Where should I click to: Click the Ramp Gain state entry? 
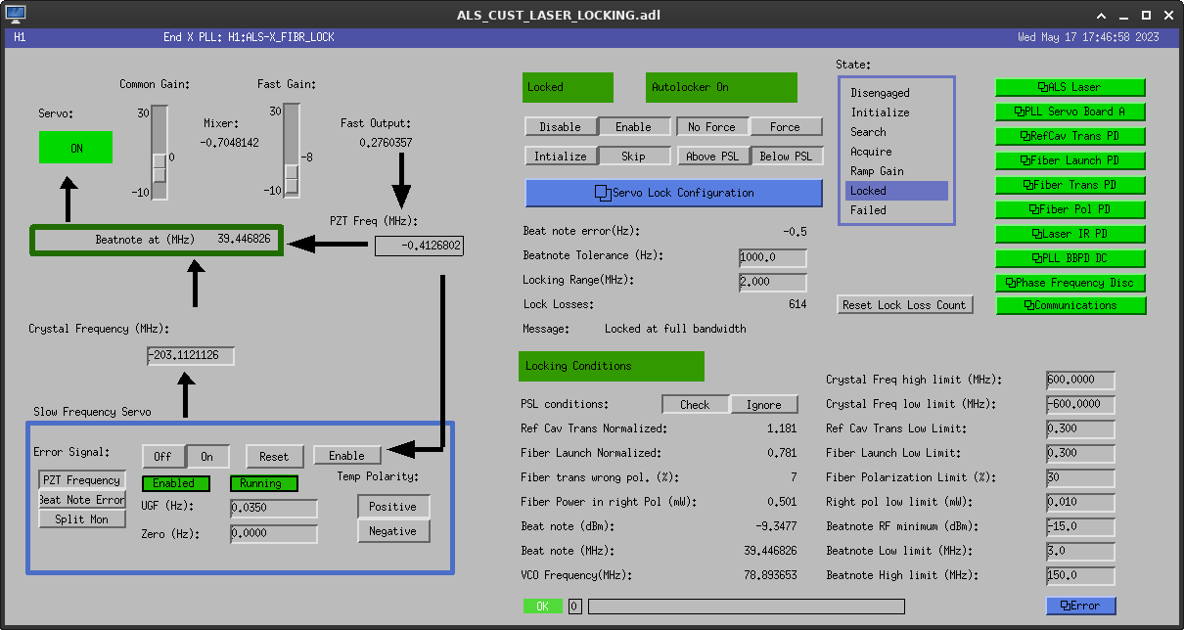877,171
